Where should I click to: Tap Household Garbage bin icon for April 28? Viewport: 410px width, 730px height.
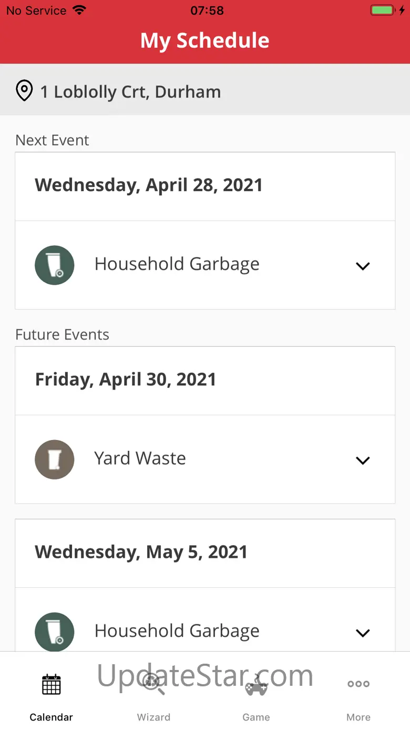point(54,265)
